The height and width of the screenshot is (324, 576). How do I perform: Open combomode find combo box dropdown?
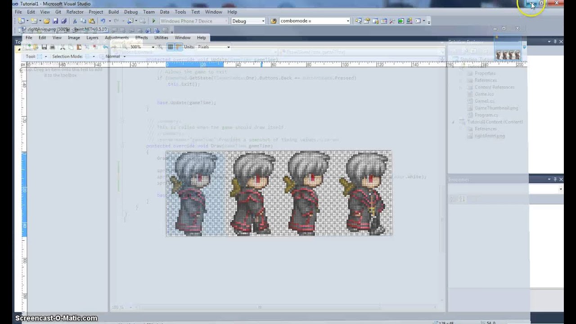pyautogui.click(x=348, y=21)
